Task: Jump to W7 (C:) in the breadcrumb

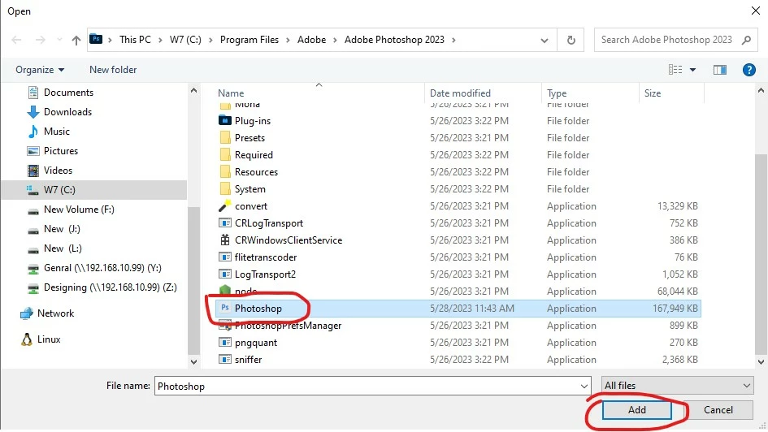Action: [x=185, y=40]
